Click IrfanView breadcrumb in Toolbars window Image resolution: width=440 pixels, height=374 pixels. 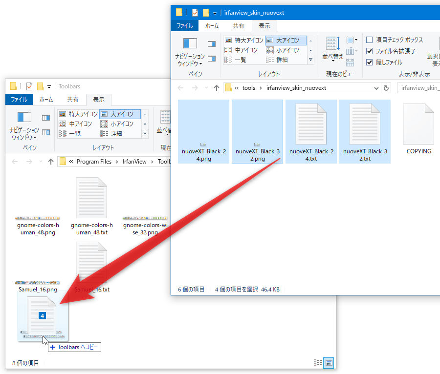134,162
